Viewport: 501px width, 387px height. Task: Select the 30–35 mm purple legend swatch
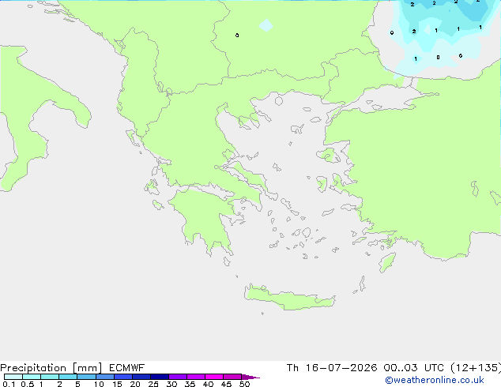pos(178,377)
